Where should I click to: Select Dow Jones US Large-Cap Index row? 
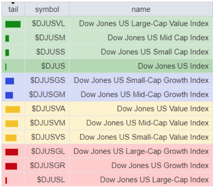click(154, 180)
